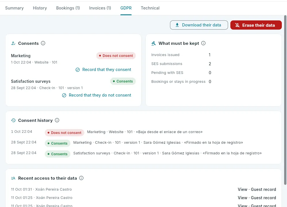Click info icon next to Recent access to their data
The image size is (287, 207).
pos(81,178)
